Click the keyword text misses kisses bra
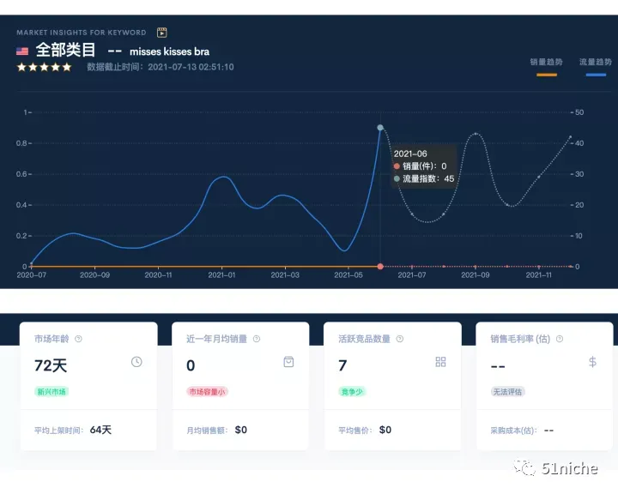Viewport: 618px width, 494px height. coord(169,51)
